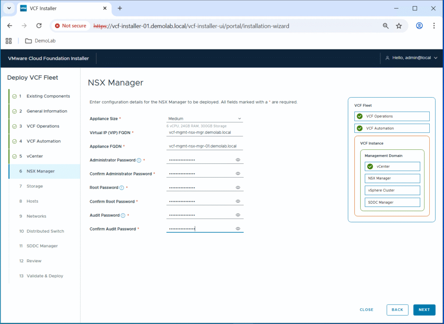
Task: Reload the VCF Installer page
Action: pyautogui.click(x=39, y=26)
